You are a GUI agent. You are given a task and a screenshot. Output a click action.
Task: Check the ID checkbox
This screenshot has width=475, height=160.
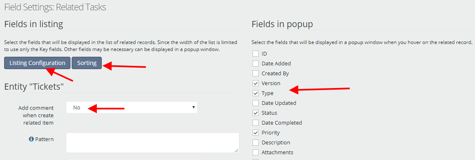(256, 54)
